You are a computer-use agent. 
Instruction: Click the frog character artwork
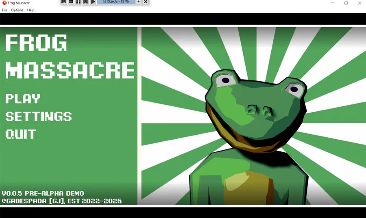point(248,137)
